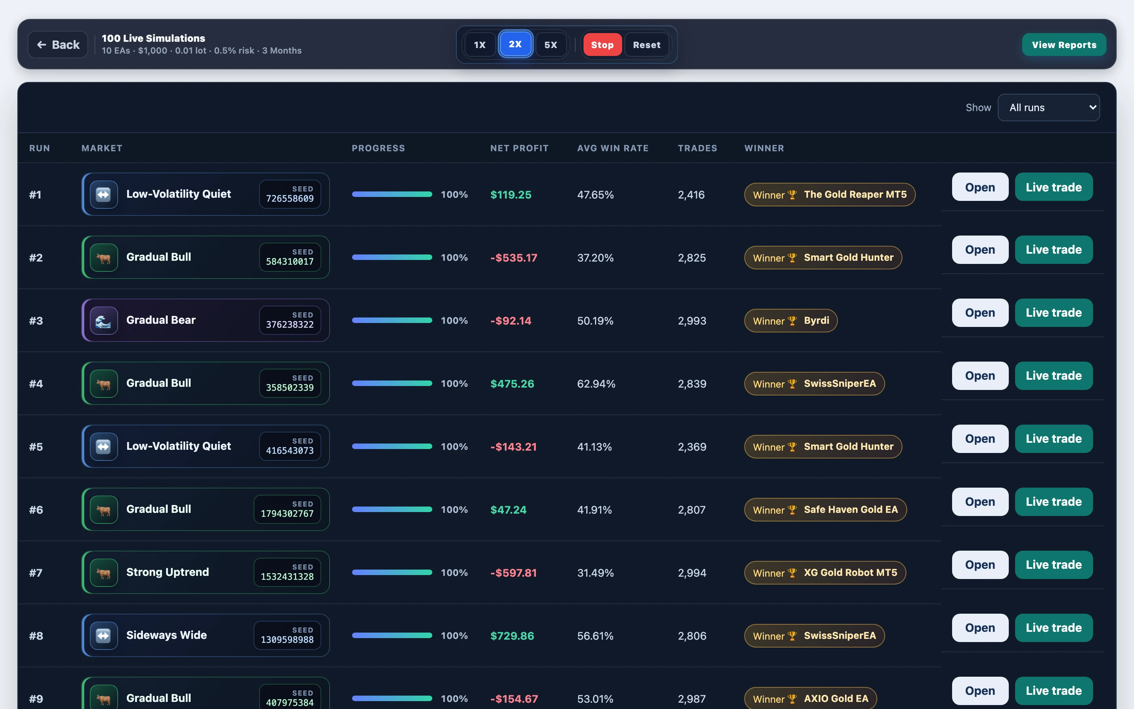The width and height of the screenshot is (1134, 709).
Task: Click the Net Profit column header
Action: tap(519, 148)
